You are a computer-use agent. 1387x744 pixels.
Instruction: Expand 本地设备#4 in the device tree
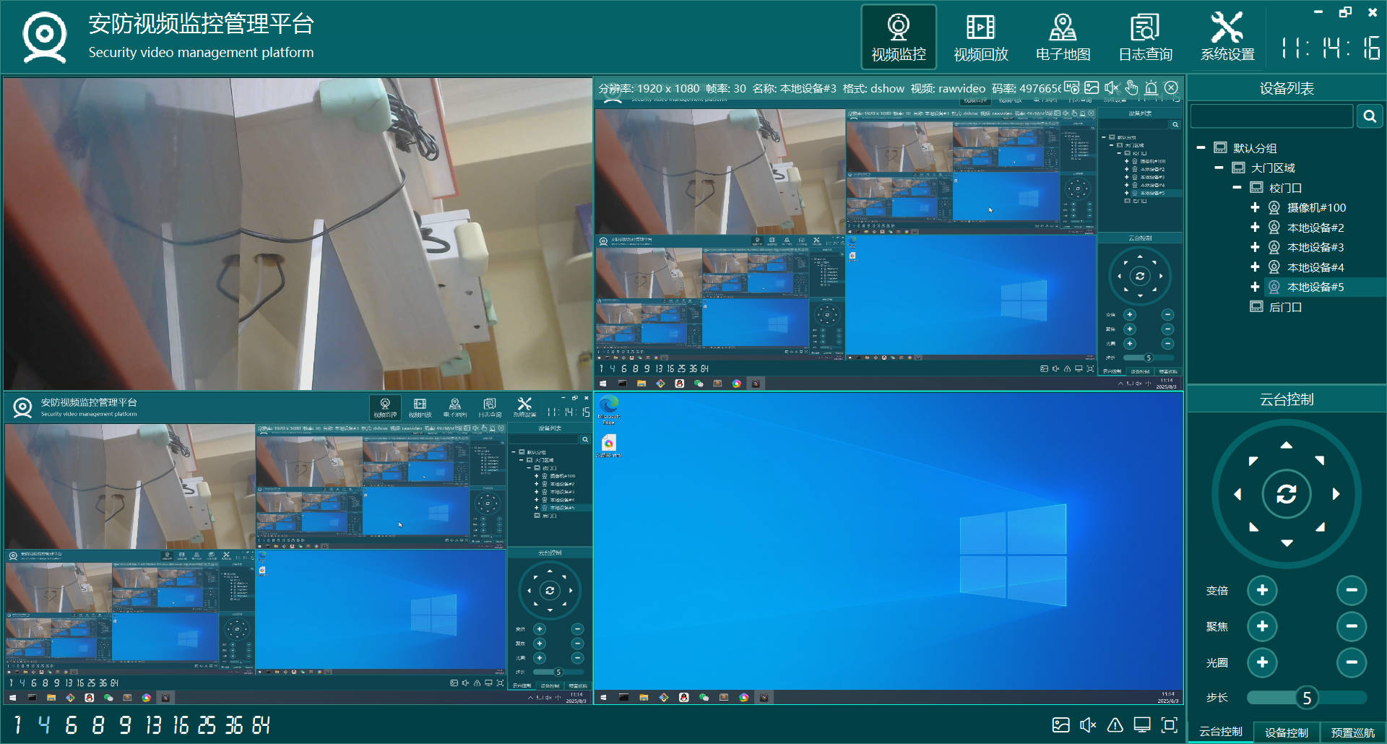tap(1255, 267)
